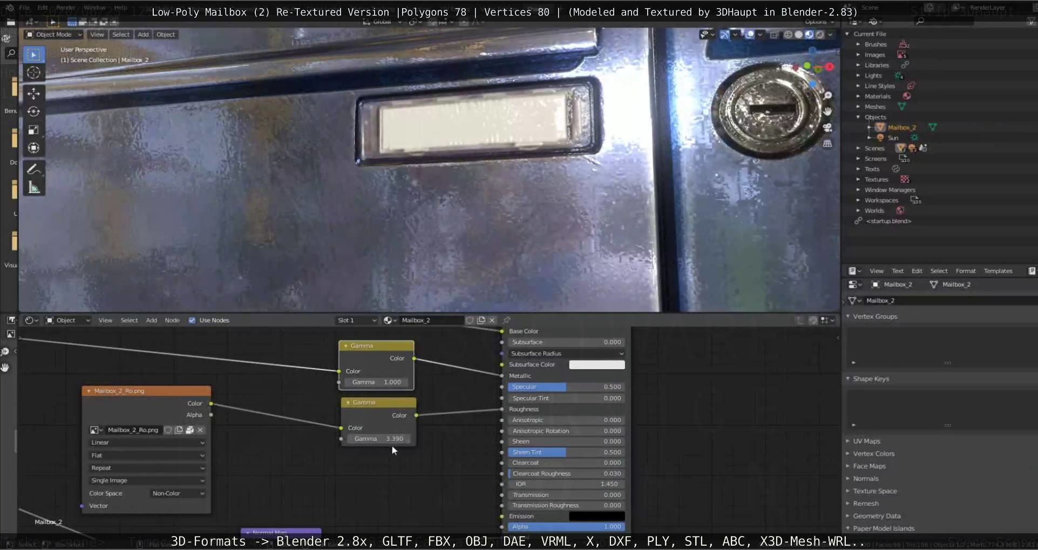Select the Annotate pencil tool
1038x550 pixels.
click(33, 169)
